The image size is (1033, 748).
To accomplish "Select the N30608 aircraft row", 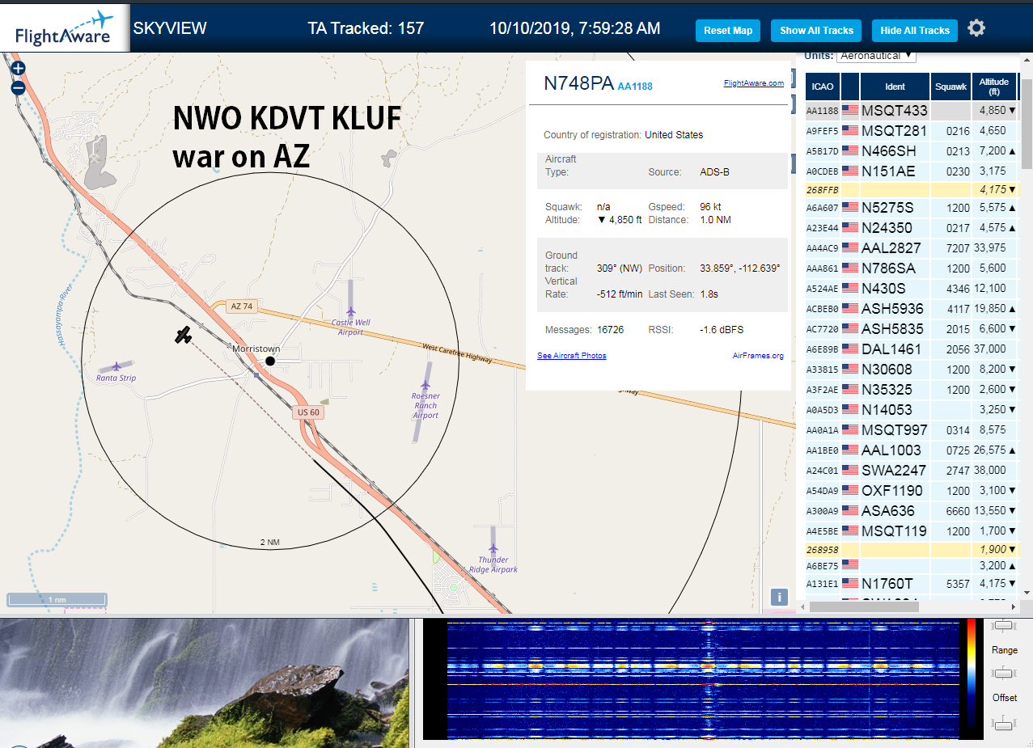I will [912, 369].
